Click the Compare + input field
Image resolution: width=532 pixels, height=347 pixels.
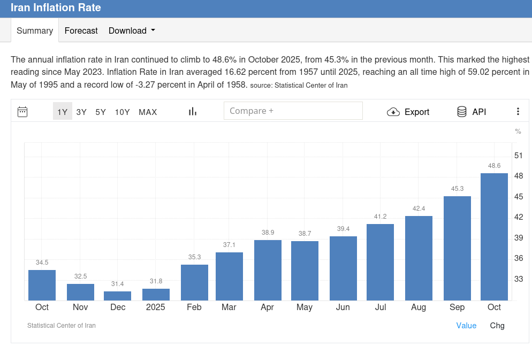[293, 111]
